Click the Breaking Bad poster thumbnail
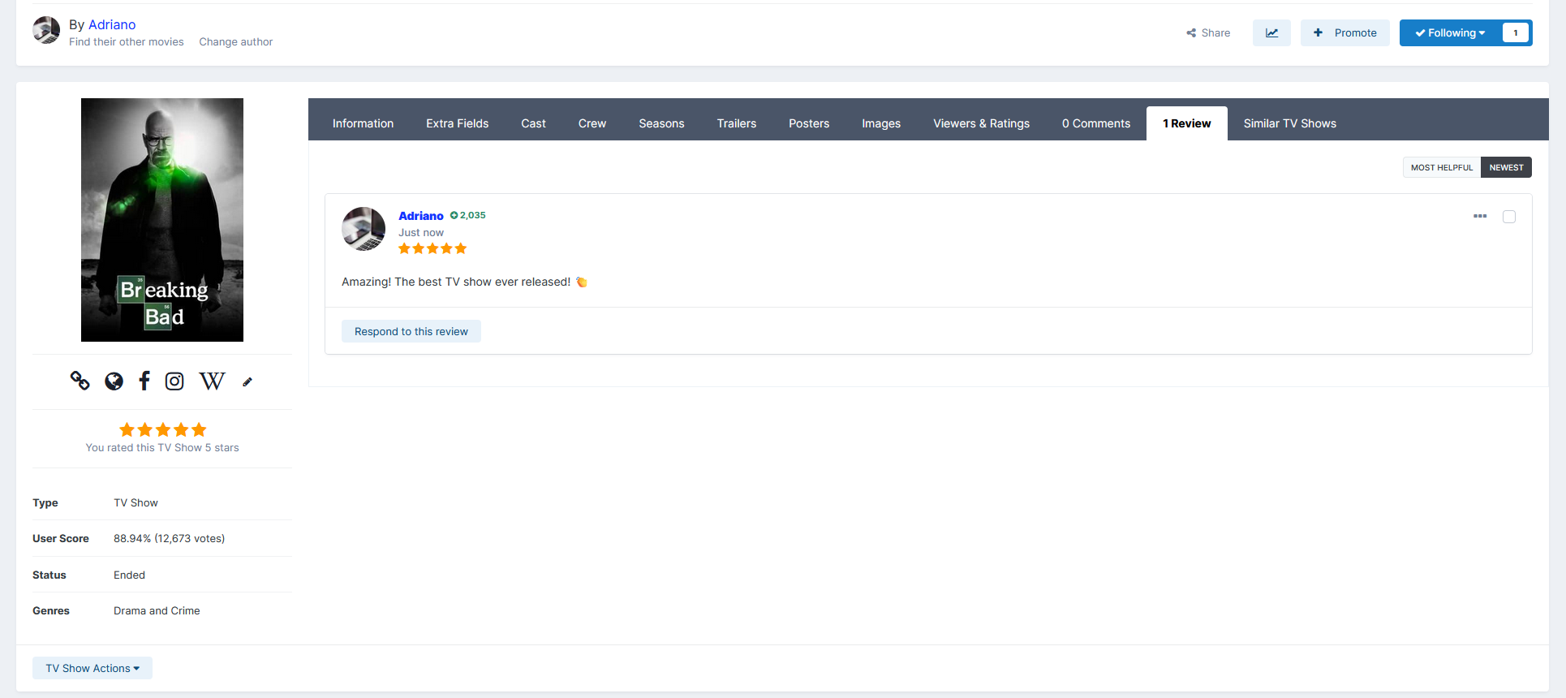The width and height of the screenshot is (1566, 698). click(162, 220)
